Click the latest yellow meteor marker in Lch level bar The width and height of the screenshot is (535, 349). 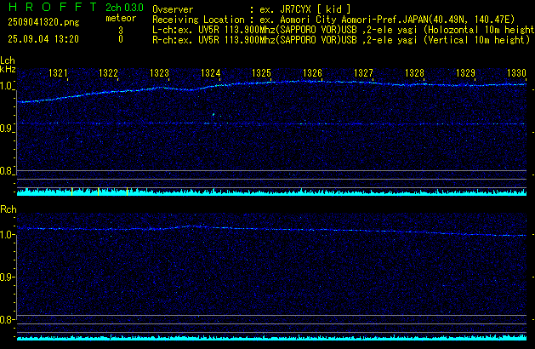[x=127, y=192]
